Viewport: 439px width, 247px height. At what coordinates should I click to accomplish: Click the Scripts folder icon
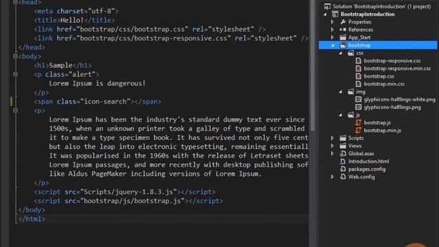(x=343, y=138)
